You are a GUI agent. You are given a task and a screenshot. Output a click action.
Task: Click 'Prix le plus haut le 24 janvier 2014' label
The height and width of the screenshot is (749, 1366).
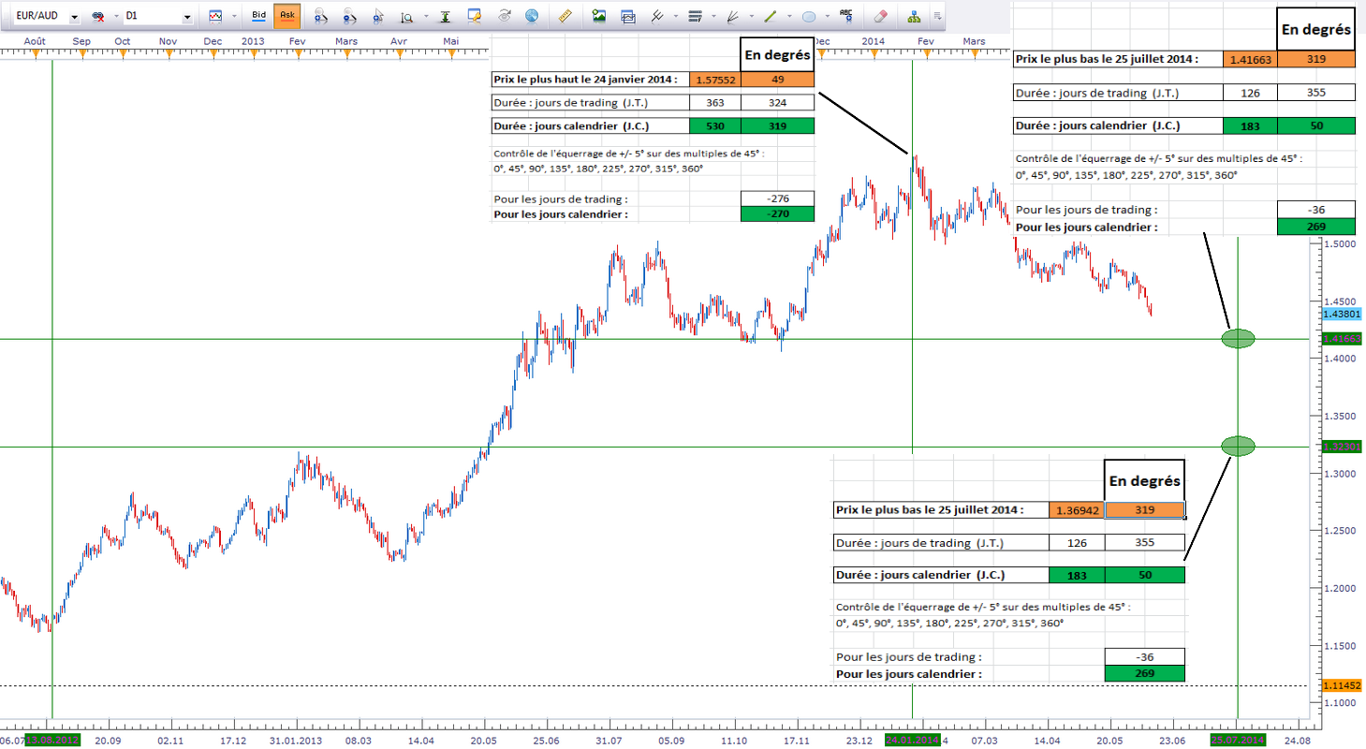point(588,81)
